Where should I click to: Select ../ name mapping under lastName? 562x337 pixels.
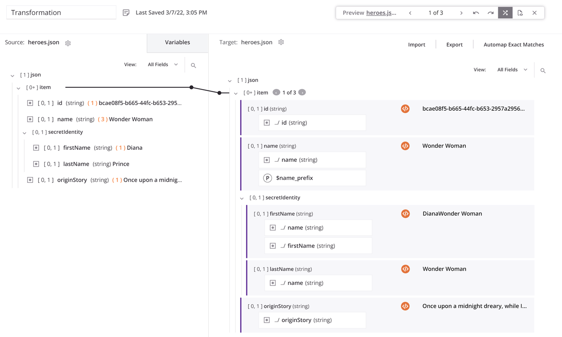pyautogui.click(x=318, y=283)
